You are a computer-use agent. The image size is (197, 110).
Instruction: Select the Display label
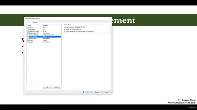pos(31,42)
